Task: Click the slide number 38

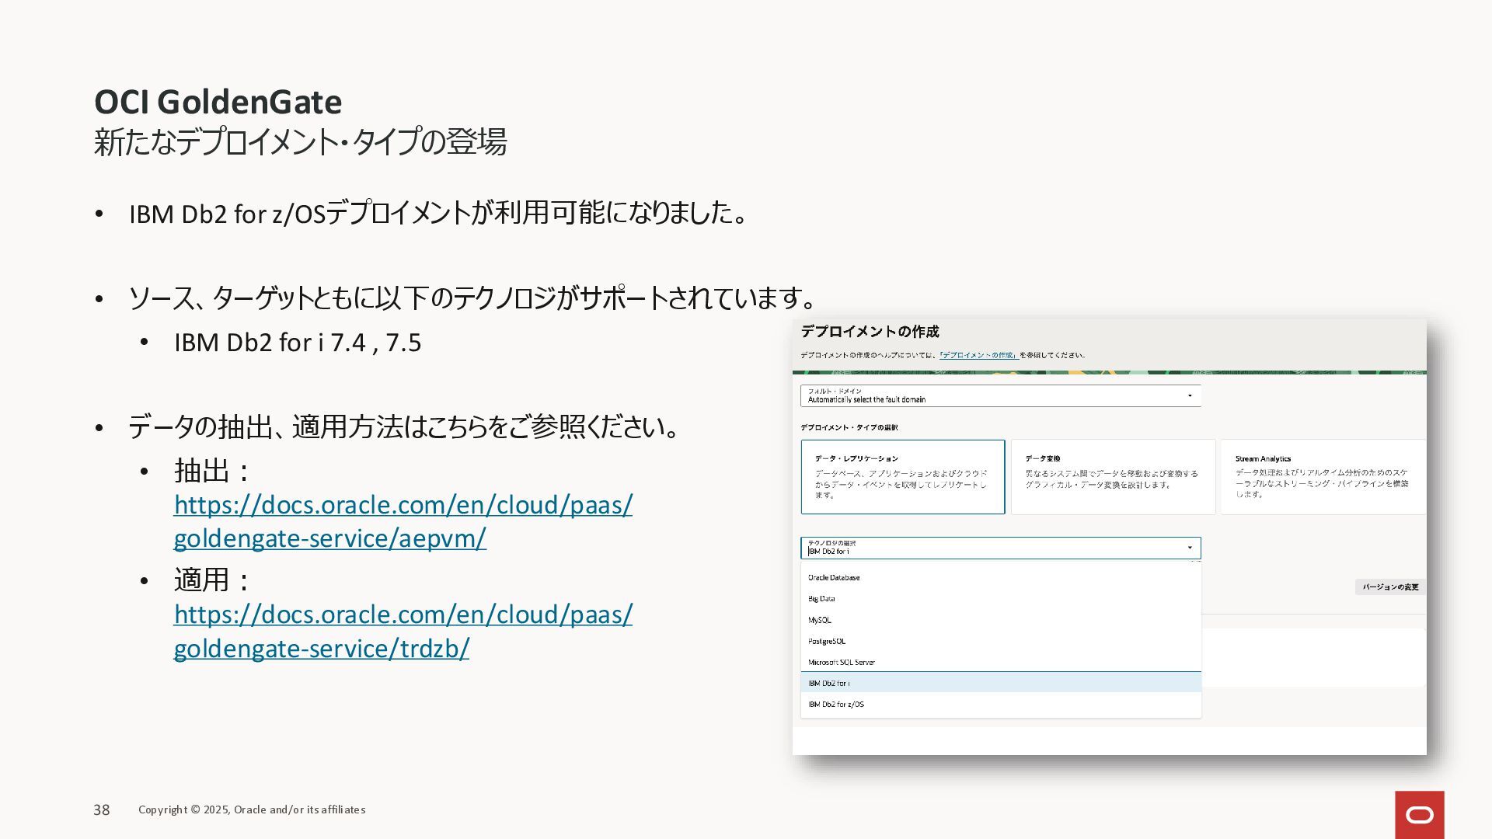Action: [x=102, y=809]
